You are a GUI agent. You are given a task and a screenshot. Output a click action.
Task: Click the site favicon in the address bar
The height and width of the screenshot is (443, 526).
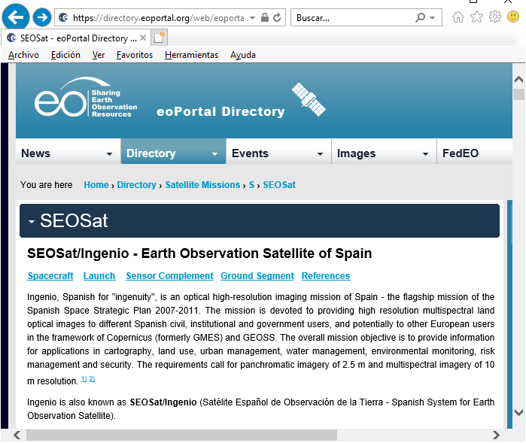(63, 17)
